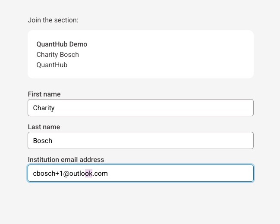Screen dimensions: 280x224
Task: Click empty right area of section info card
Action: tap(194, 54)
